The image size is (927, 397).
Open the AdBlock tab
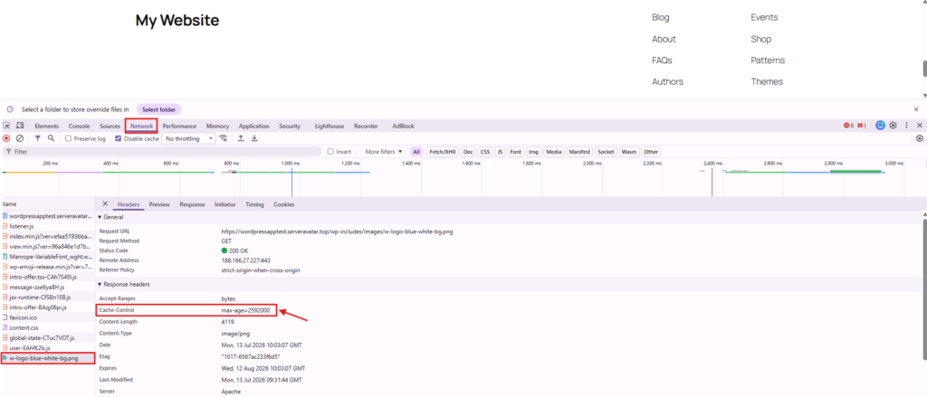point(403,126)
